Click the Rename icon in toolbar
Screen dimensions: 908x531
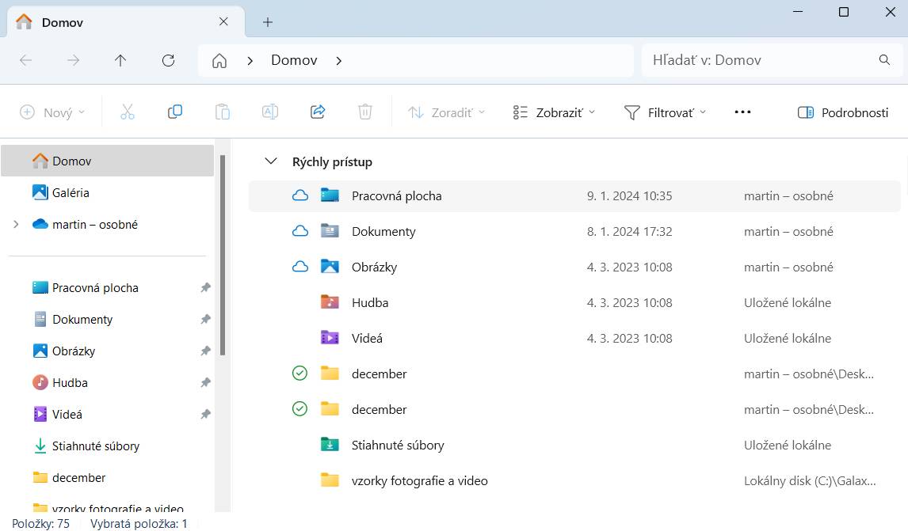point(270,112)
